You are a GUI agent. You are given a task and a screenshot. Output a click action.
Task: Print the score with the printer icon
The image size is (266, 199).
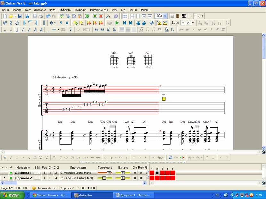click(41, 16)
